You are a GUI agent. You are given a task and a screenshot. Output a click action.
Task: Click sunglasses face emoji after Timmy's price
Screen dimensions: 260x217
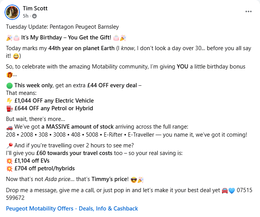(x=133, y=179)
